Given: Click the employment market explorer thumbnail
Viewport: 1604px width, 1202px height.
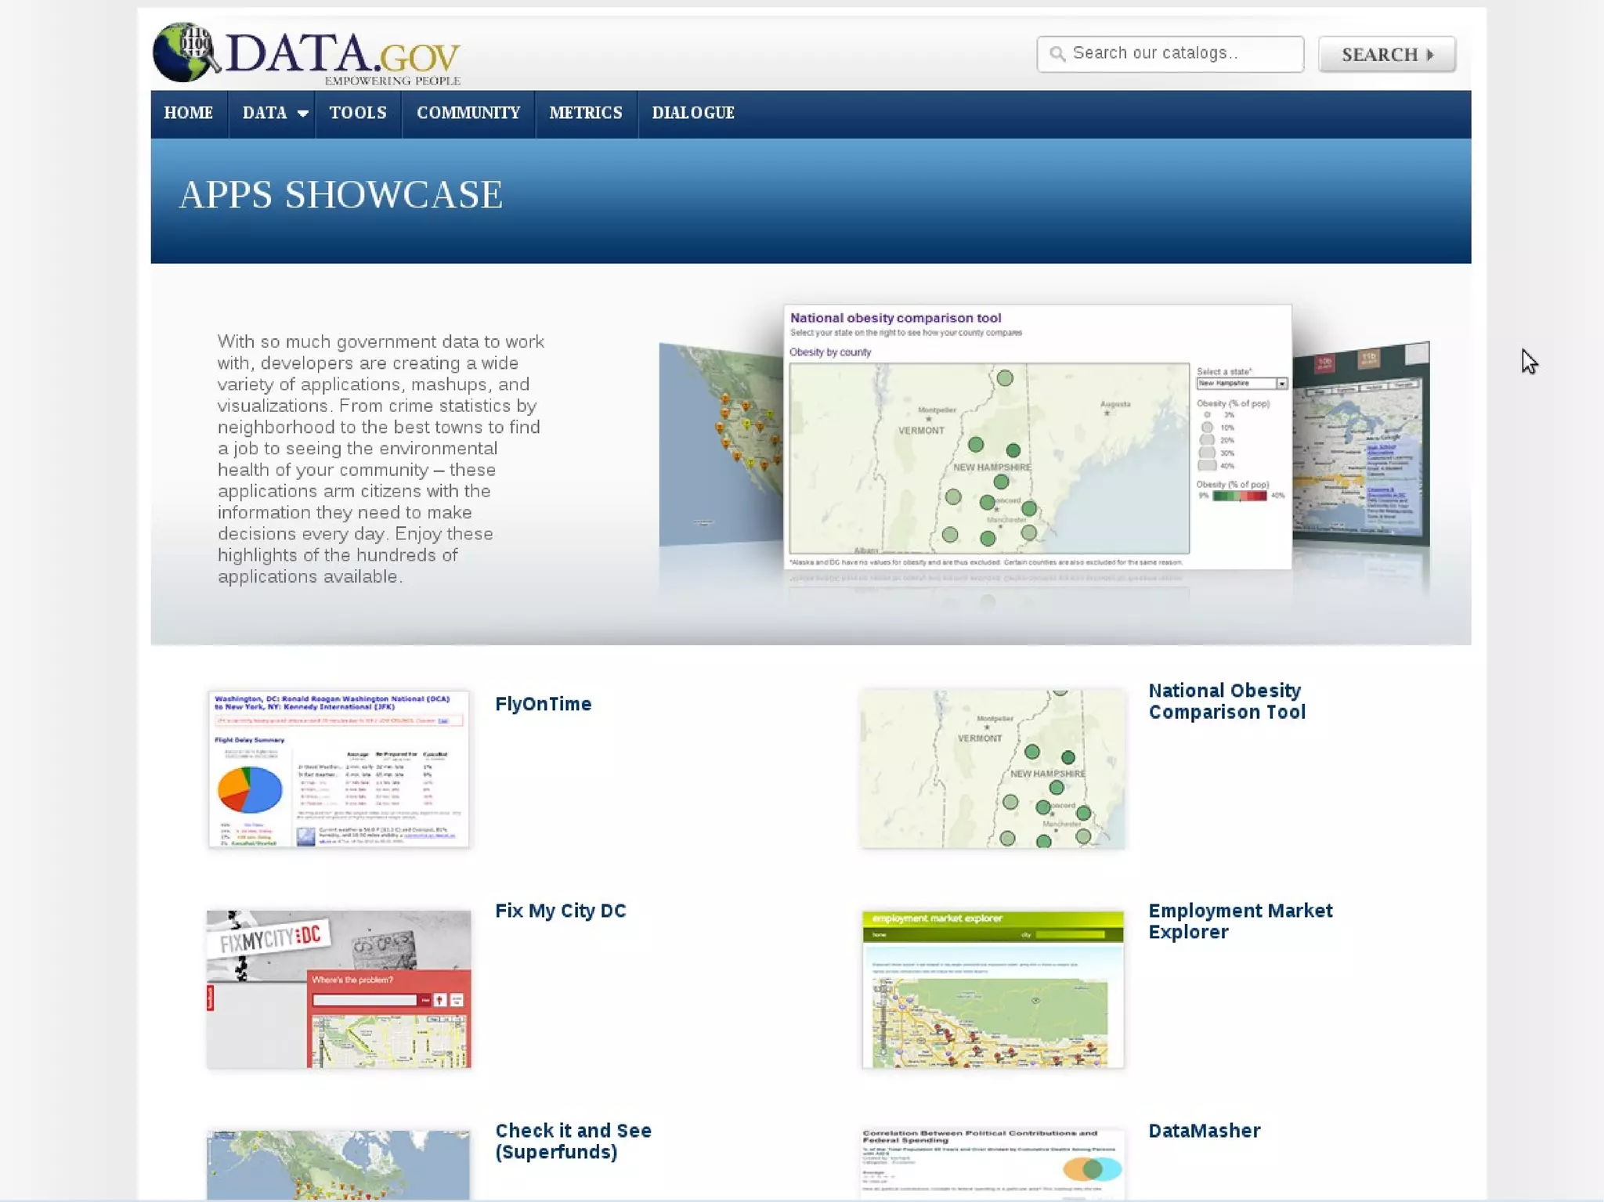Looking at the screenshot, I should (992, 988).
